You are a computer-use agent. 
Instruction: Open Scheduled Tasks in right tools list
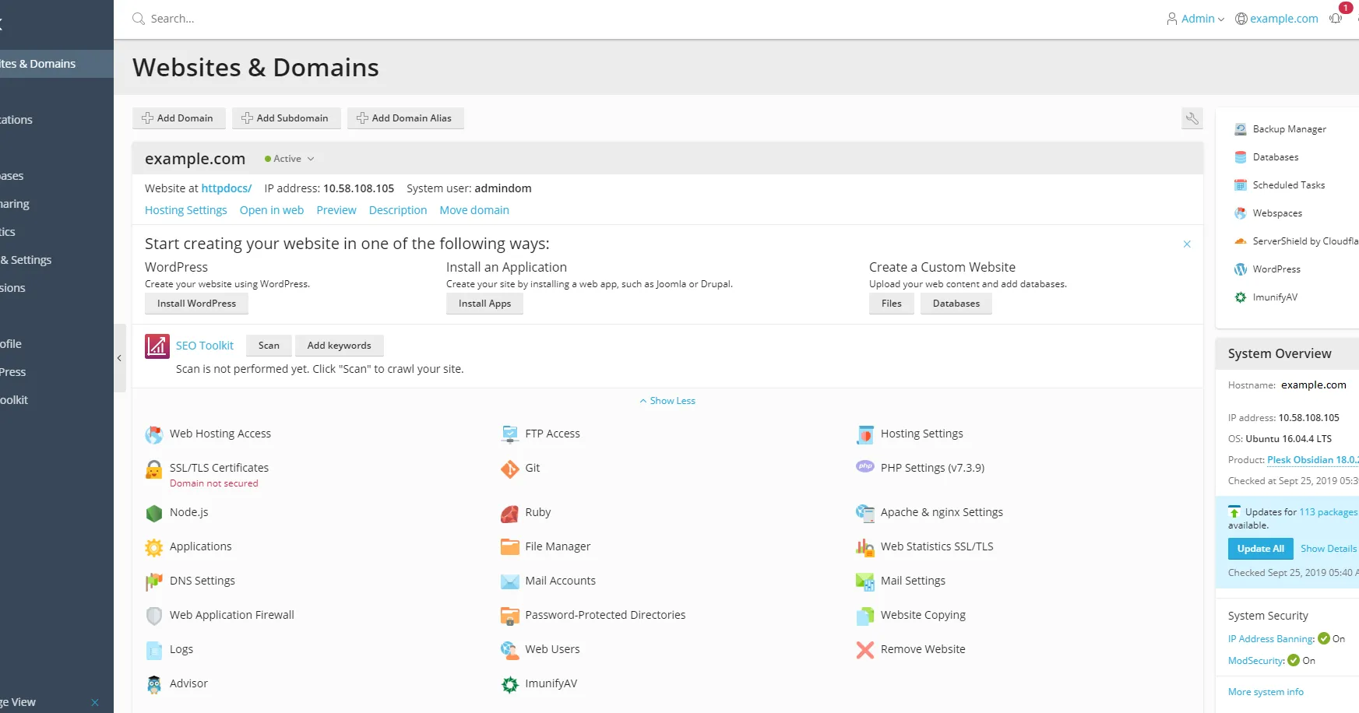[x=1288, y=185]
